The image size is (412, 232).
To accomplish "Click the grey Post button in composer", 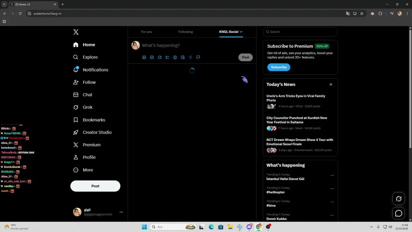I will point(246,57).
